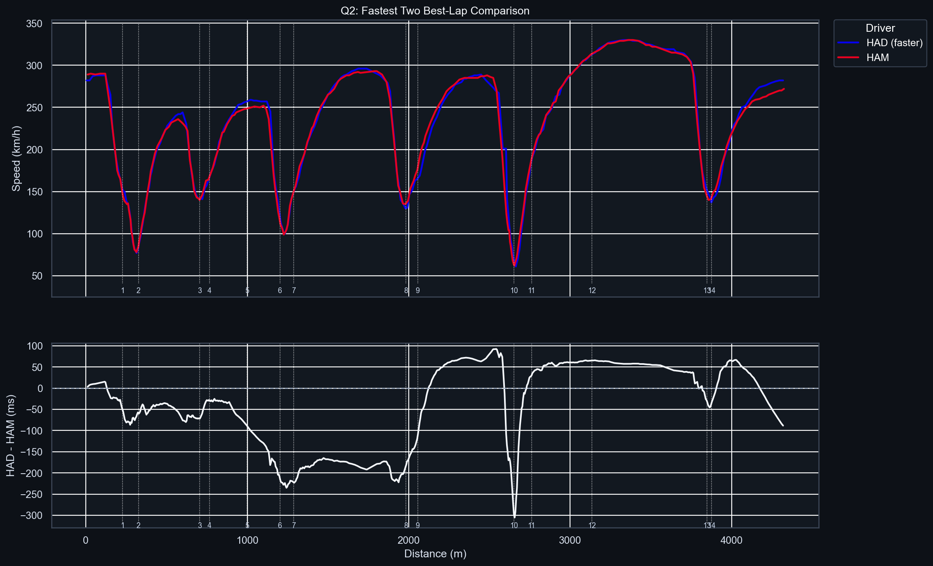Viewport: 933px width, 566px height.
Task: Click the chart title 'Q2: Fastest Two Best-Lap Comparison'
Action: tap(435, 11)
